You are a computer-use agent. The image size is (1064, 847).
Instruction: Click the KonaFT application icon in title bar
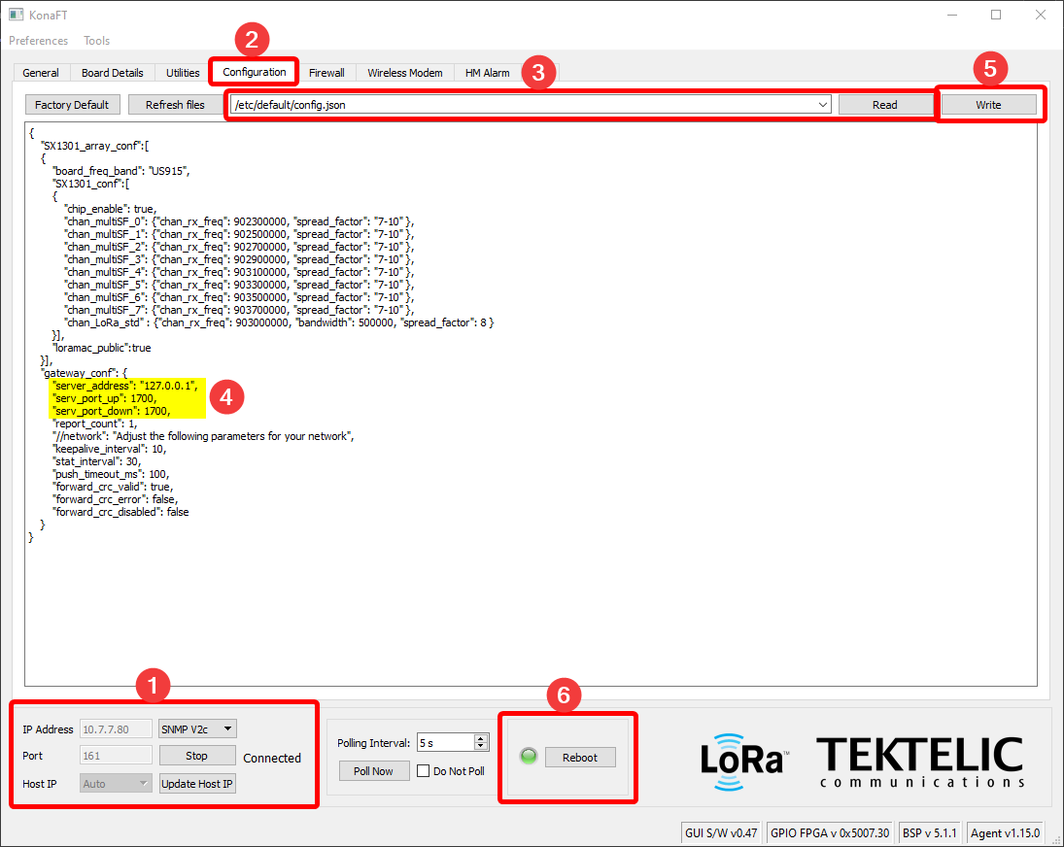(x=15, y=15)
